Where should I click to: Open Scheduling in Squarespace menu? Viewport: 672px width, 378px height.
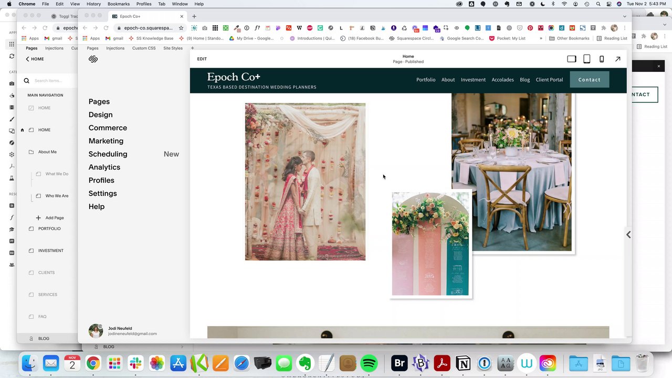point(108,154)
